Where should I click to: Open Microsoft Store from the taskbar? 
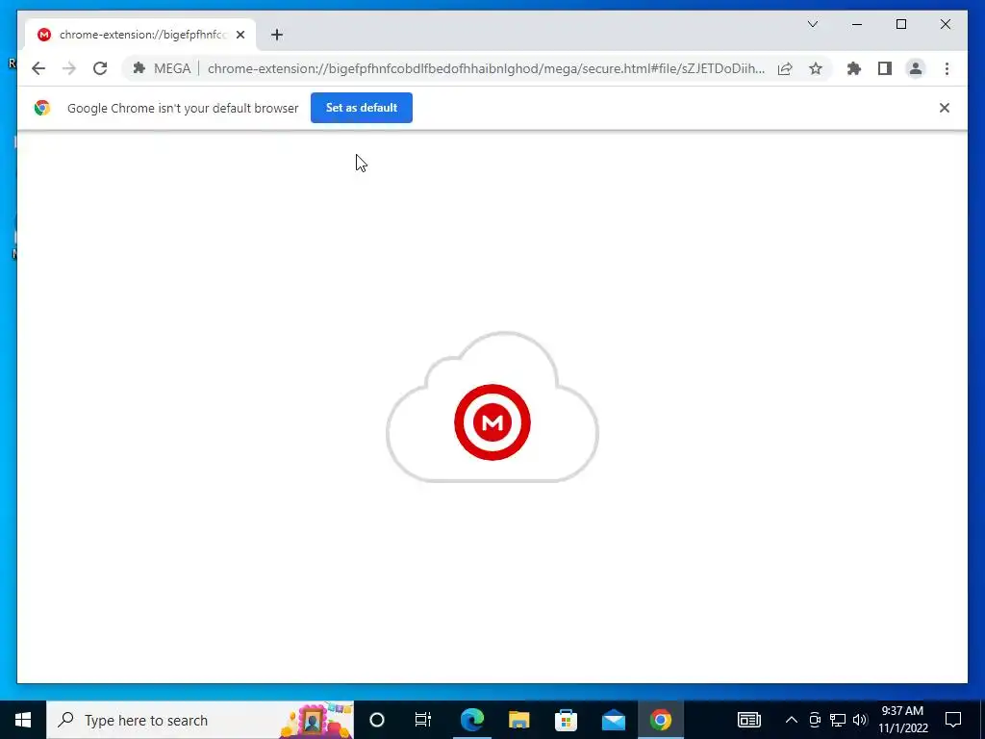[x=566, y=720]
